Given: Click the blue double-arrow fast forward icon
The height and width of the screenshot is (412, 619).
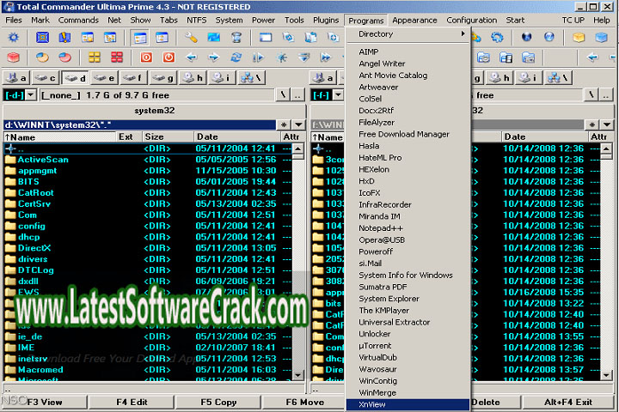Looking at the screenshot, I should [x=326, y=58].
